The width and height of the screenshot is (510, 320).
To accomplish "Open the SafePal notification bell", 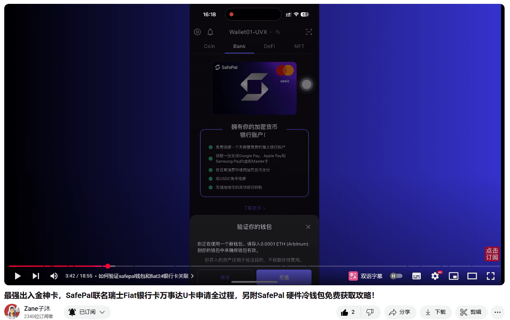I will [x=210, y=32].
